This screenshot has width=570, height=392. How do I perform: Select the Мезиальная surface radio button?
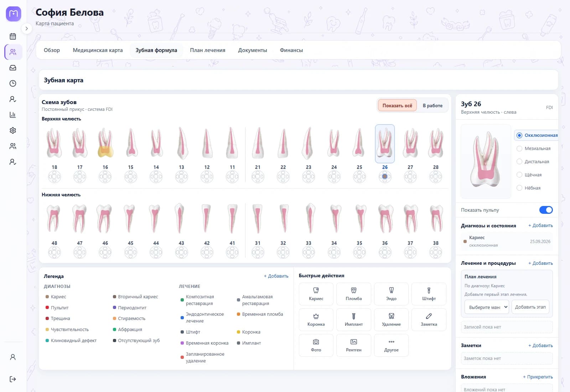(x=519, y=149)
